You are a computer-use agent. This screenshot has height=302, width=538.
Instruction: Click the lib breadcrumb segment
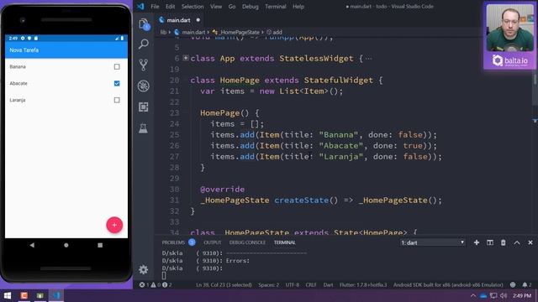[163, 32]
